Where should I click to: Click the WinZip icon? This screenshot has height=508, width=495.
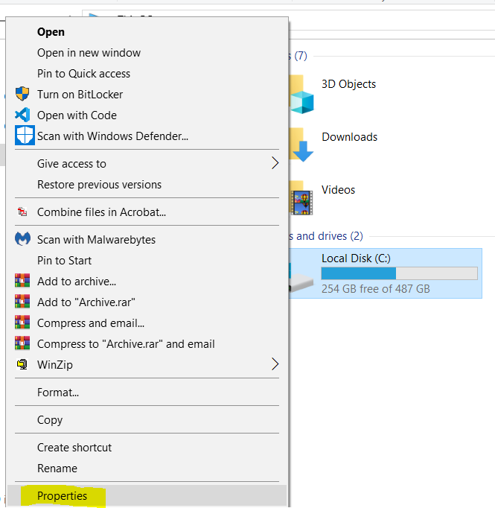(x=22, y=364)
